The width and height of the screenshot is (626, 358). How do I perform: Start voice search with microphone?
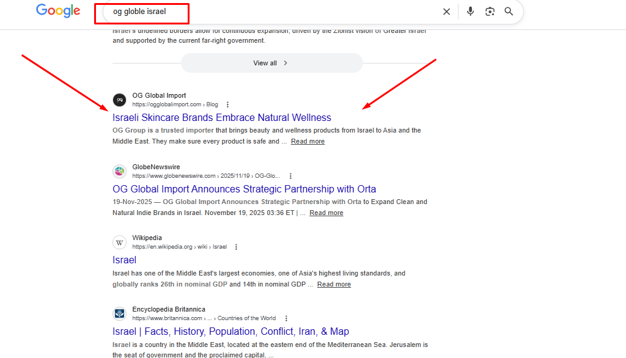(470, 12)
